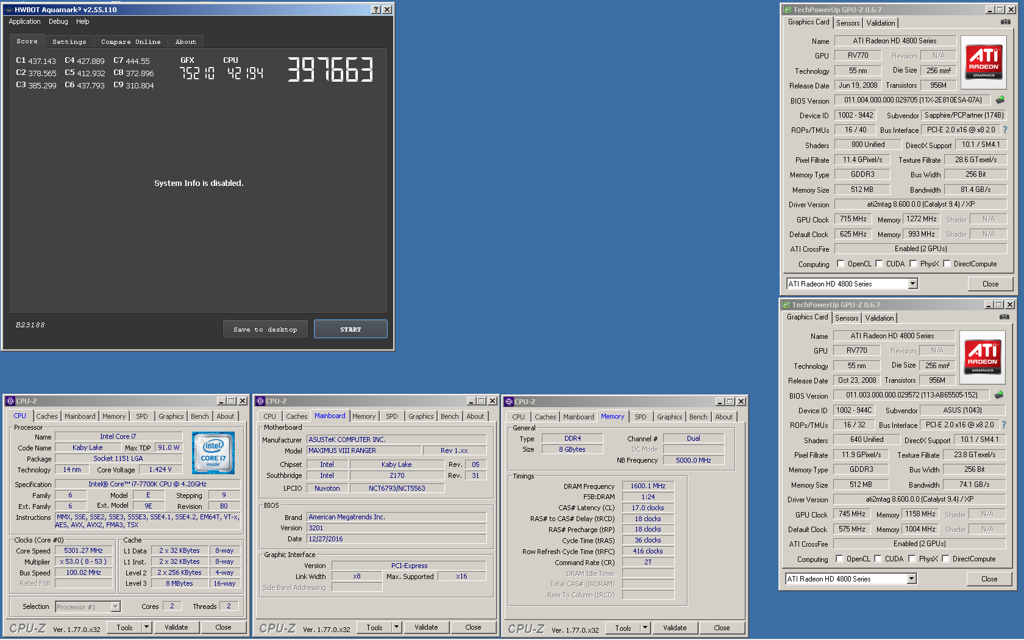Click the Core Voltage 1.424 V value

pyautogui.click(x=160, y=469)
